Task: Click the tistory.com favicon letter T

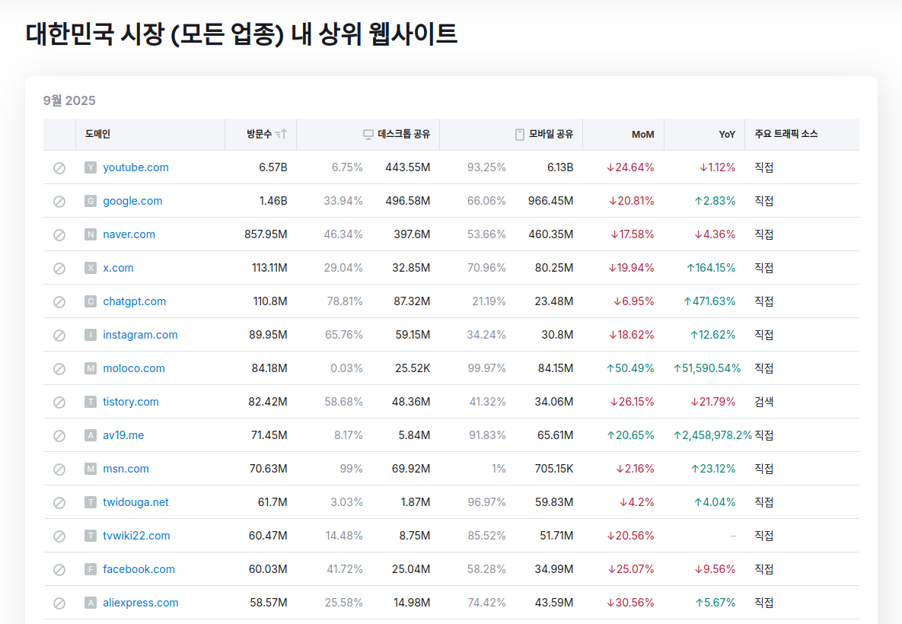Action: click(x=91, y=402)
